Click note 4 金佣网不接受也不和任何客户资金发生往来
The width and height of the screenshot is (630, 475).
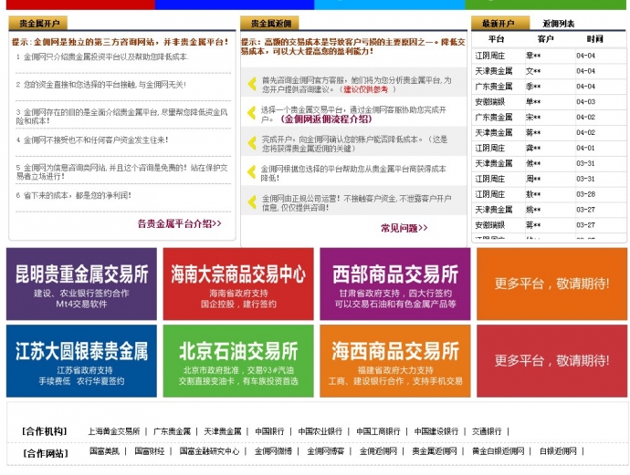(x=92, y=140)
